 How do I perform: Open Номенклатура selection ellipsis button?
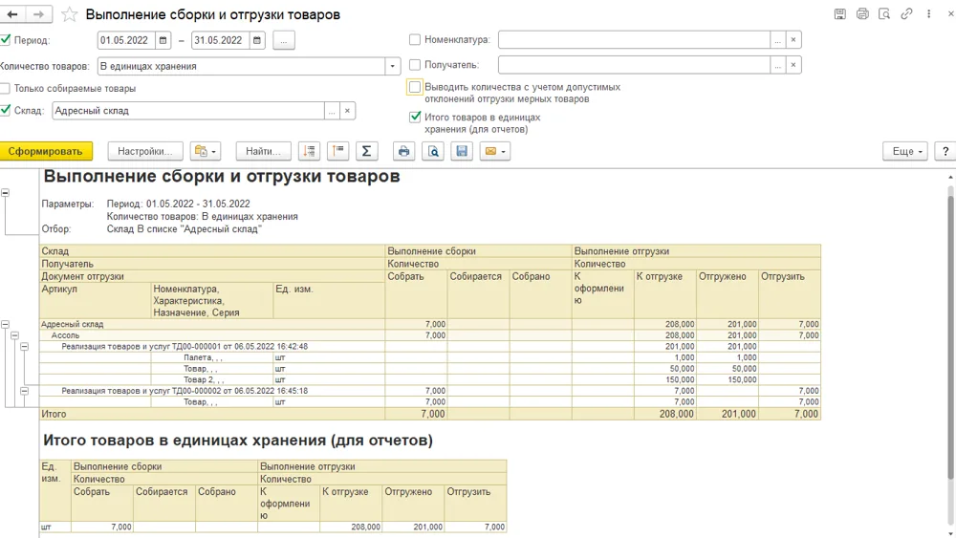(x=777, y=39)
